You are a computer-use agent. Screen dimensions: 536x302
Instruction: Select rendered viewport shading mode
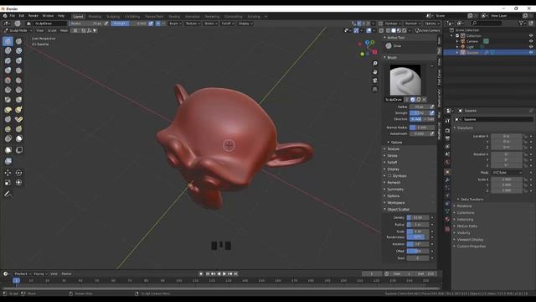point(405,30)
